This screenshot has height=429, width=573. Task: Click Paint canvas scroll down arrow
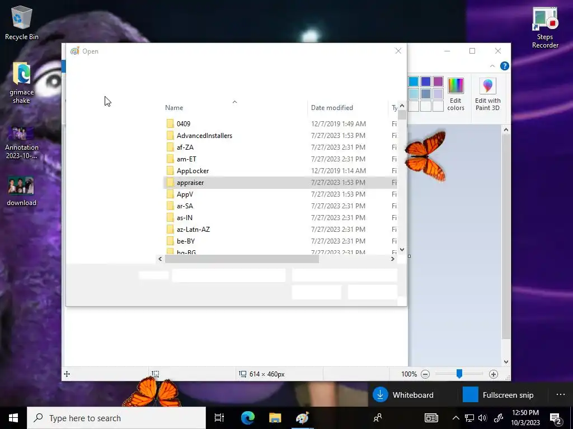(x=506, y=362)
